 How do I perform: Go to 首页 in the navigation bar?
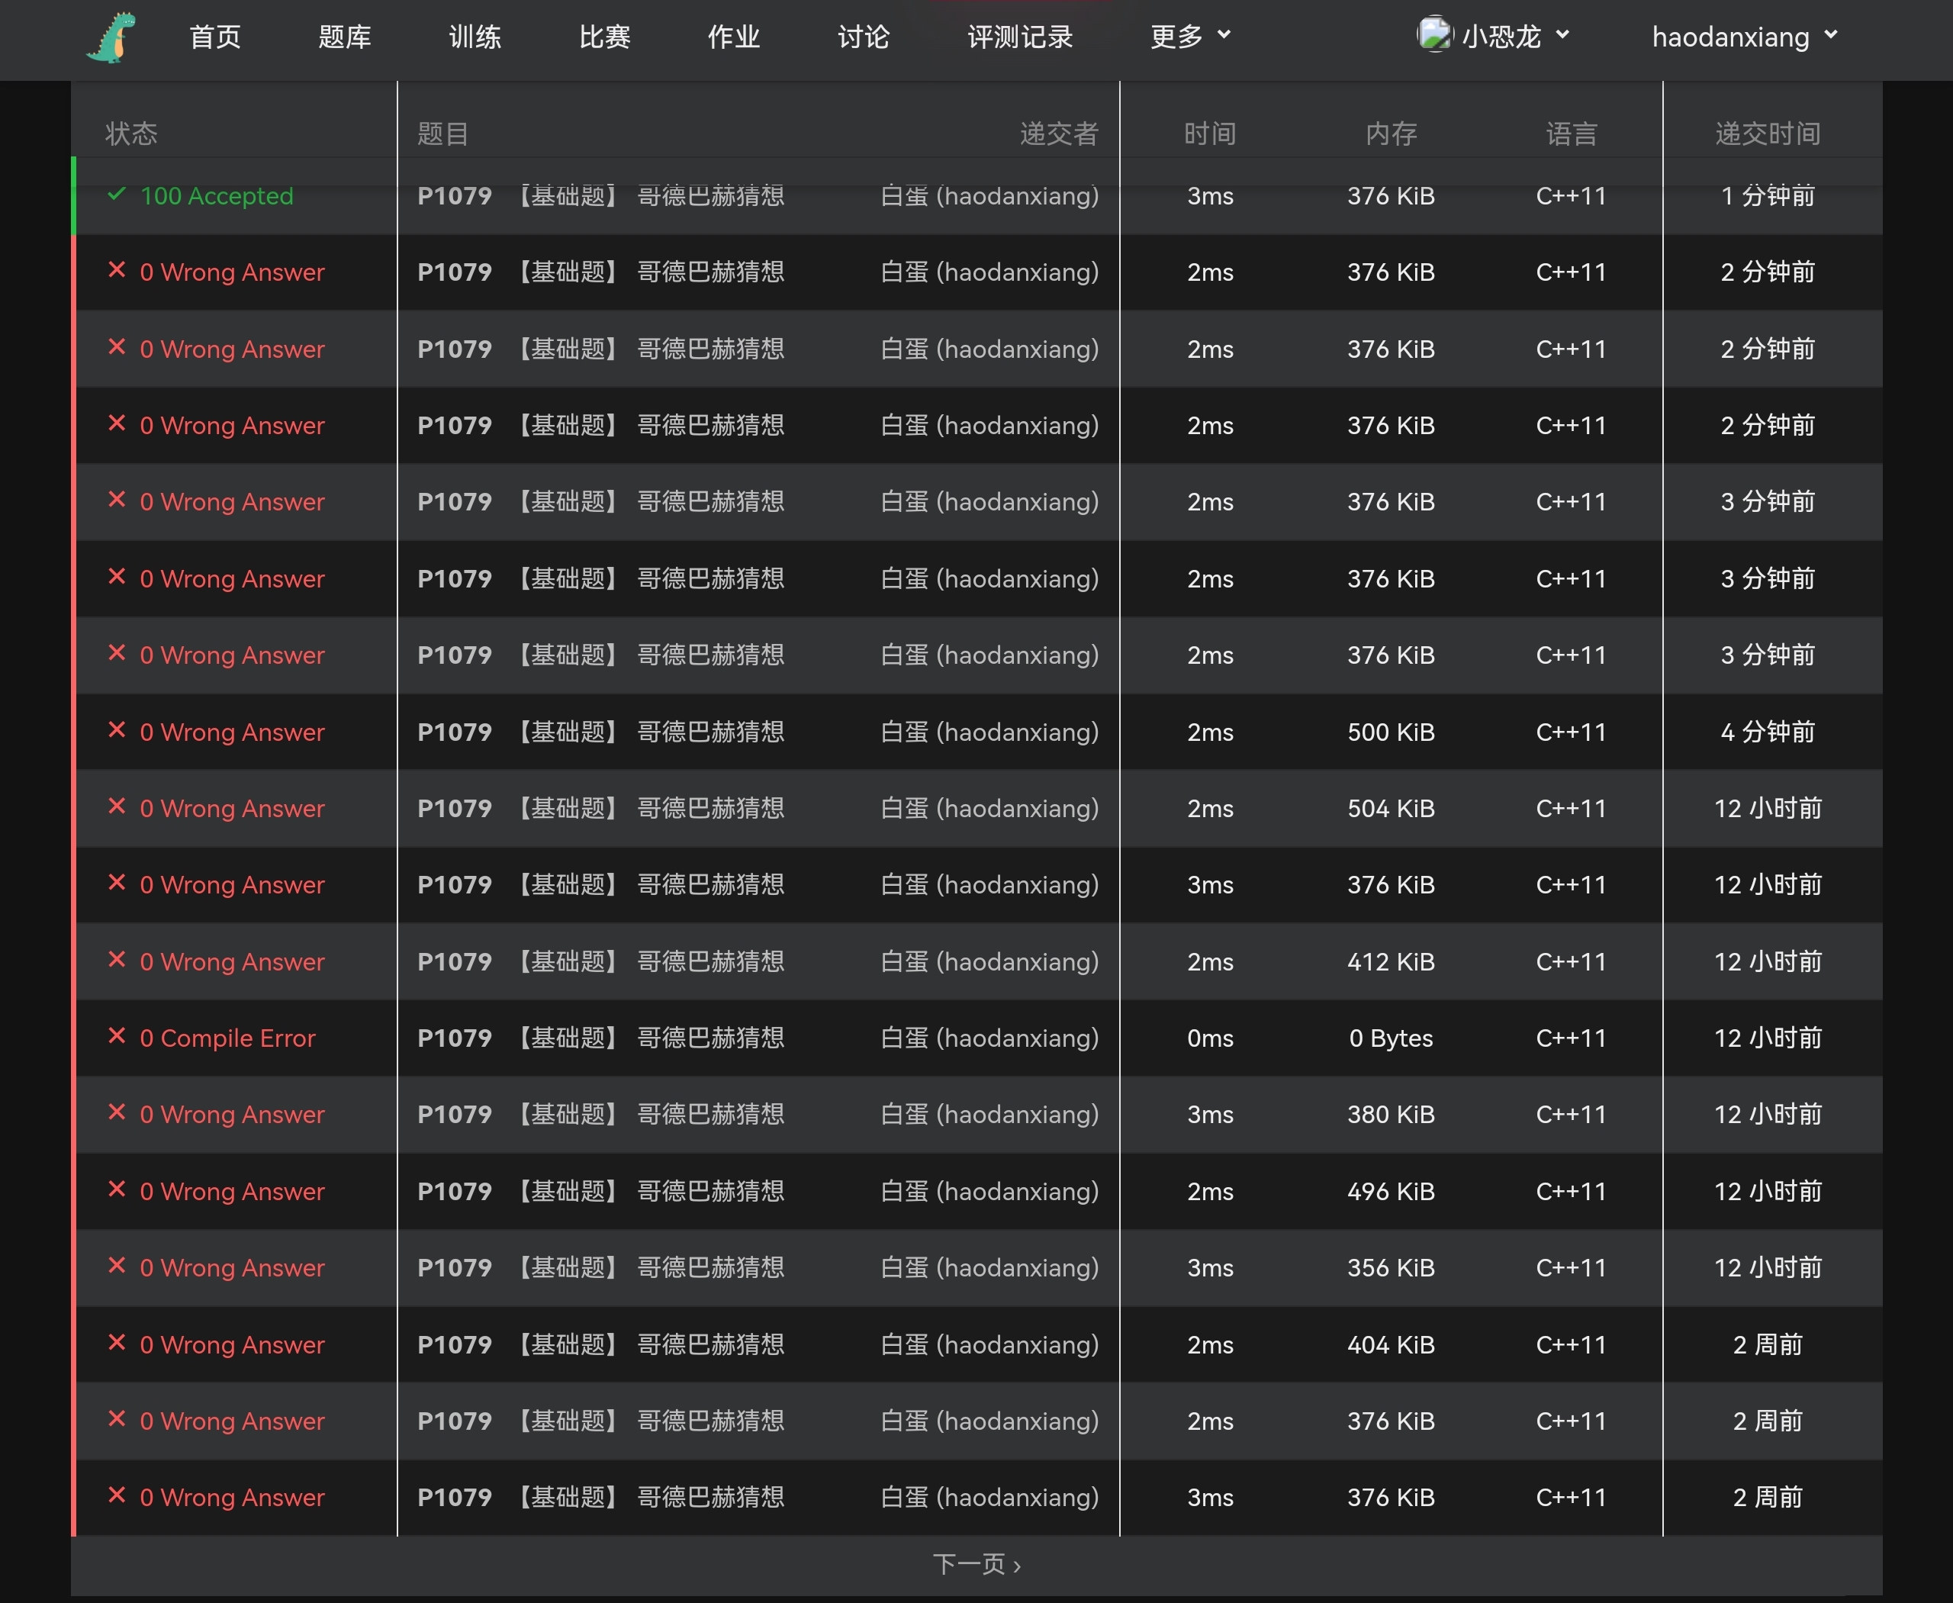pyautogui.click(x=215, y=37)
